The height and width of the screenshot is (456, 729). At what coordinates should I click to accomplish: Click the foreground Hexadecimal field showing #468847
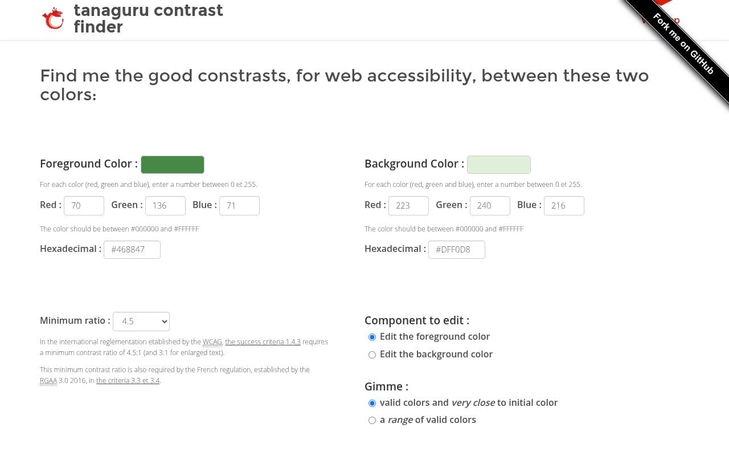132,249
